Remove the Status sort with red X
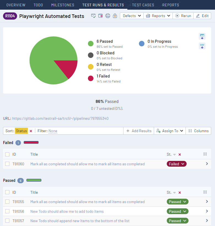Image resolution: width=215 pixels, height=226 pixels. click(x=31, y=131)
